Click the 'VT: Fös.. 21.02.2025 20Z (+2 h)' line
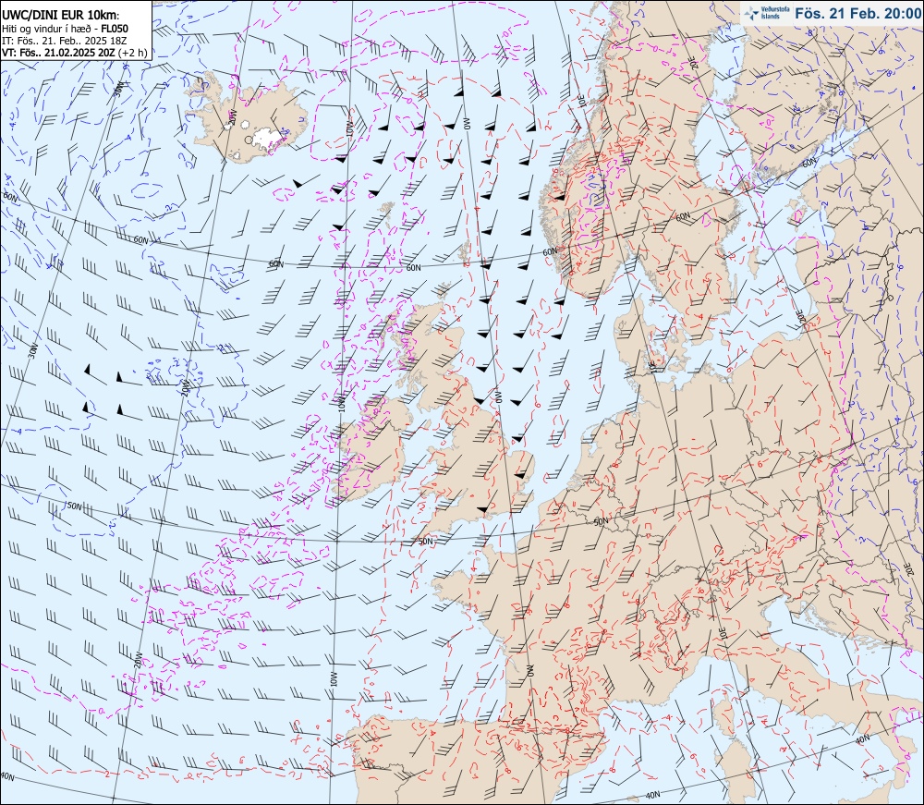Screen dimensions: 924x805 (74, 53)
